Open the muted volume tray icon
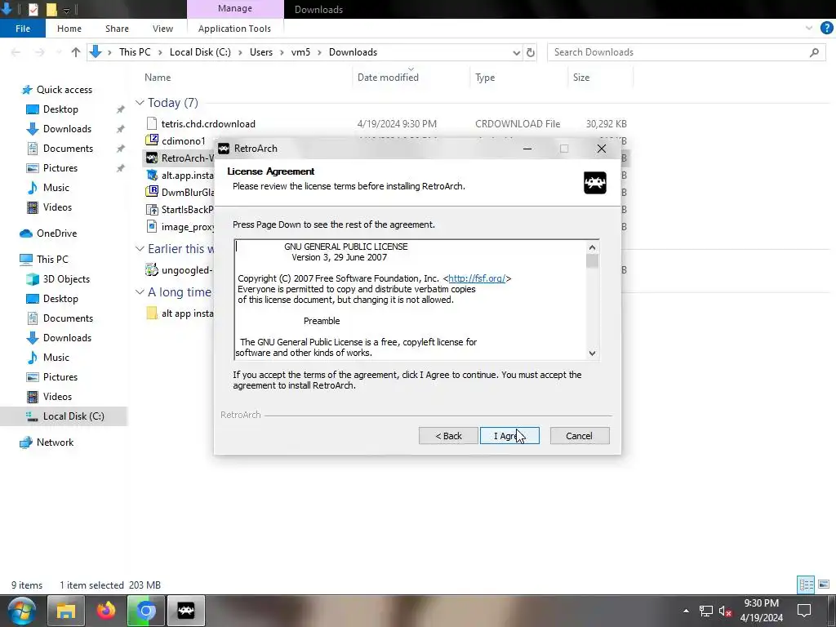Screen dimensions: 836x627 [x=725, y=611]
